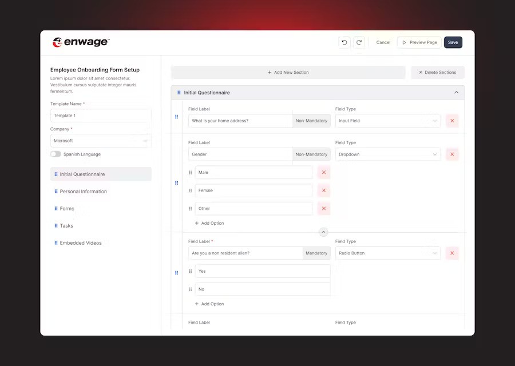515x366 pixels.
Task: Toggle Mandatory on non resident alien field
Action: (316, 253)
